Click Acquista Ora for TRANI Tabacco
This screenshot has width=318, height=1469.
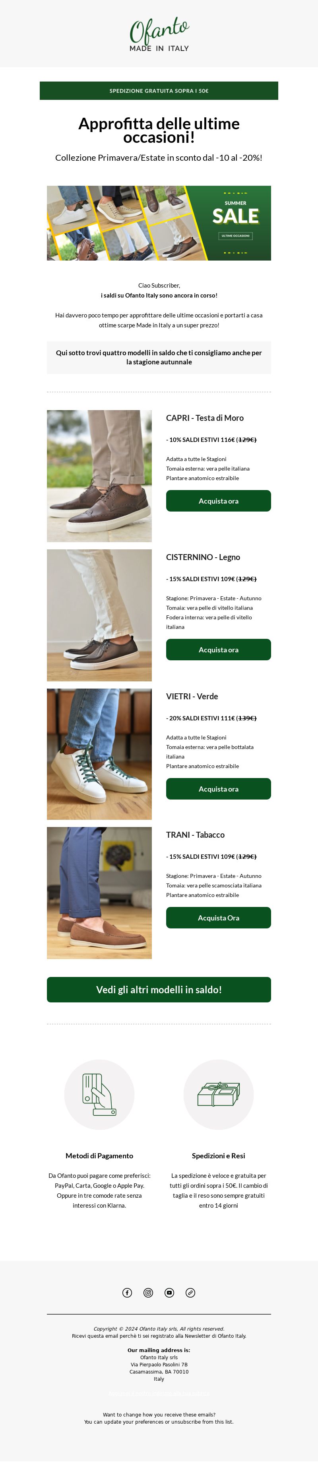coord(218,918)
